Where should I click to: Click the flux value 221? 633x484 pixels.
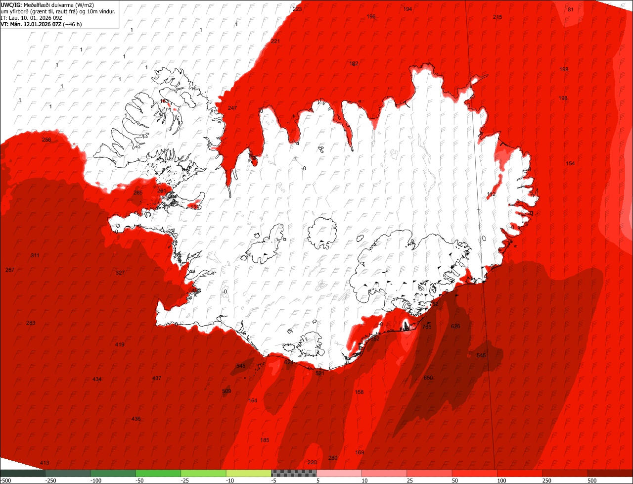(275, 41)
